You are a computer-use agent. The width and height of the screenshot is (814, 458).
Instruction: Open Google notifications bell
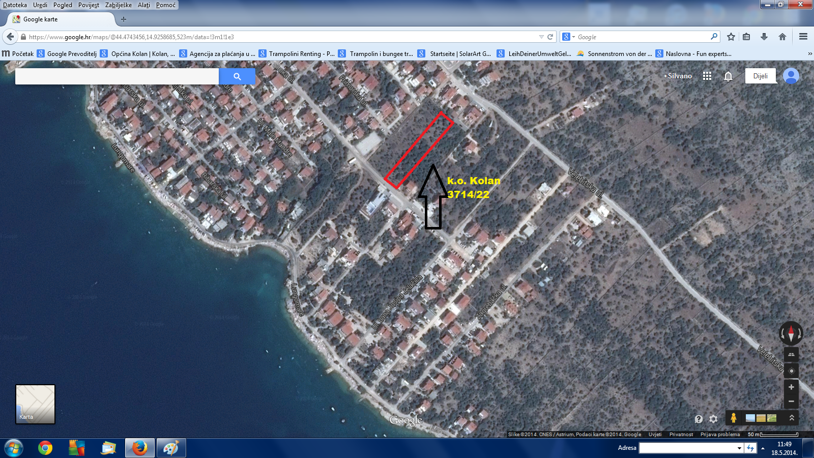click(x=728, y=76)
